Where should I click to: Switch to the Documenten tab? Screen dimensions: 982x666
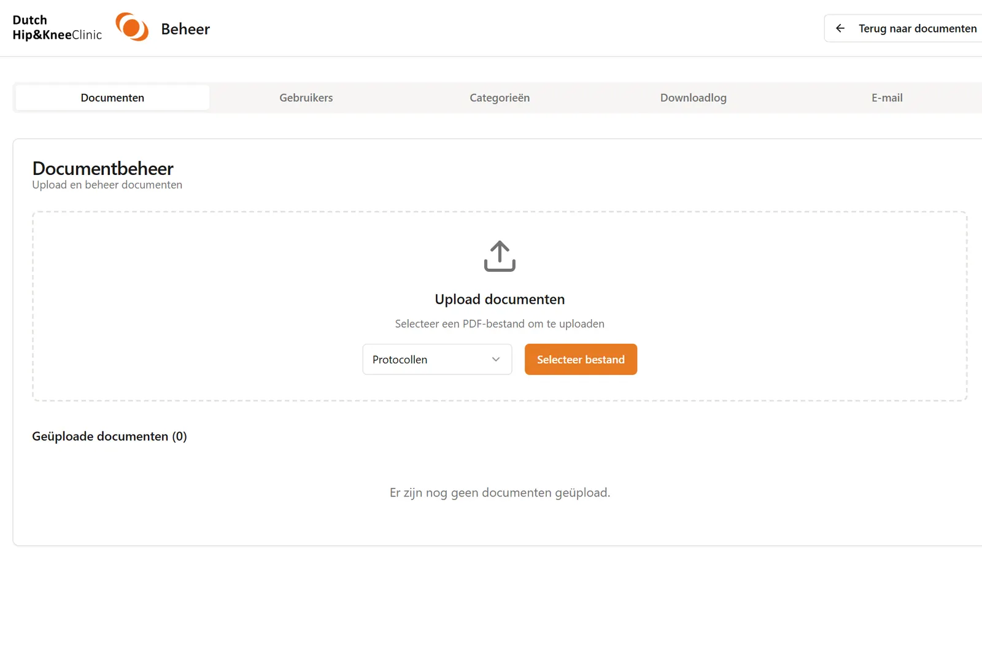click(x=112, y=98)
